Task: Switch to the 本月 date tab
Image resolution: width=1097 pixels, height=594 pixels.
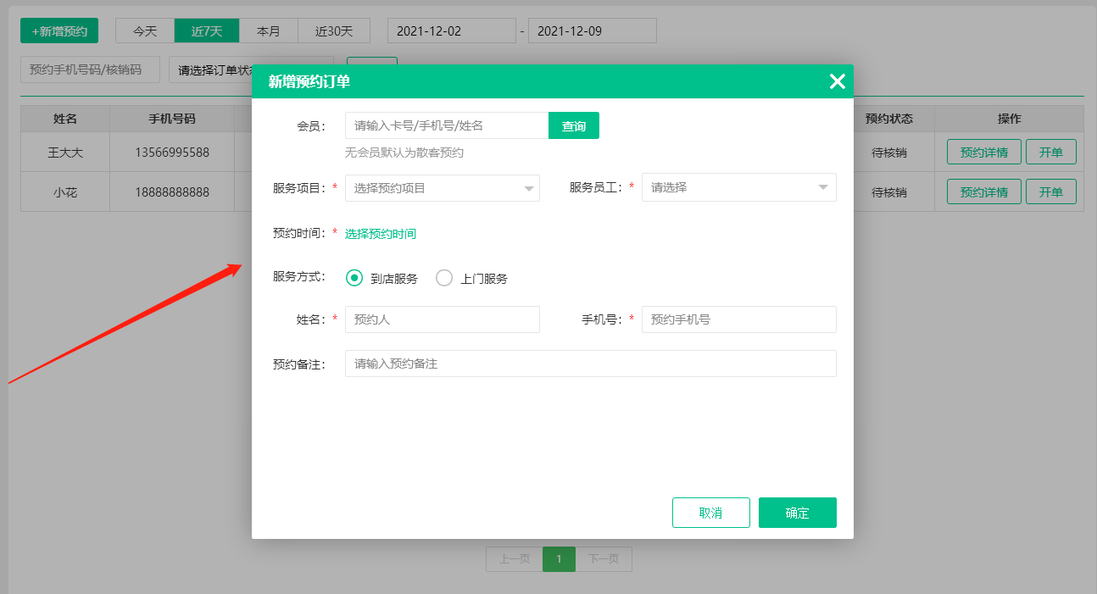Action: [x=269, y=31]
